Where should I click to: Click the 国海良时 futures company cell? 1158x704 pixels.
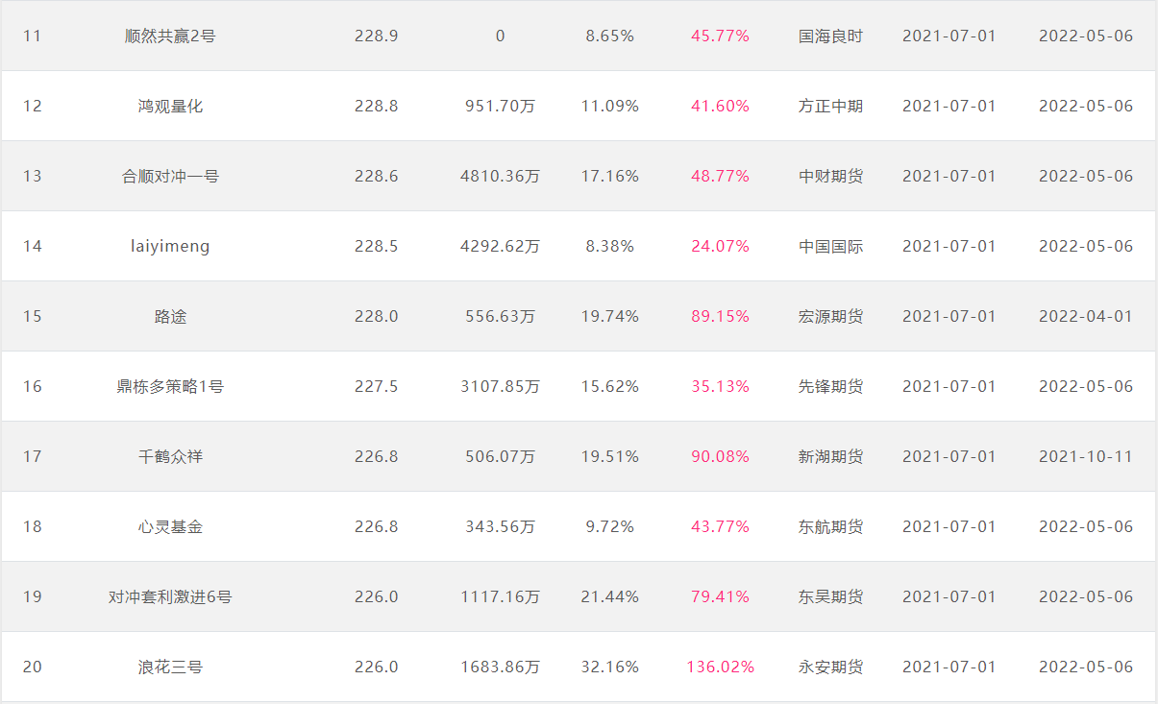click(830, 36)
